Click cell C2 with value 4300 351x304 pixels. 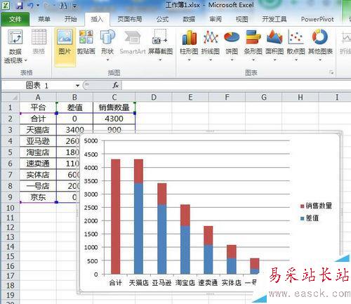point(114,119)
